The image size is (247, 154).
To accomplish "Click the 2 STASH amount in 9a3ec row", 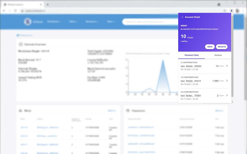I will click(220, 95).
